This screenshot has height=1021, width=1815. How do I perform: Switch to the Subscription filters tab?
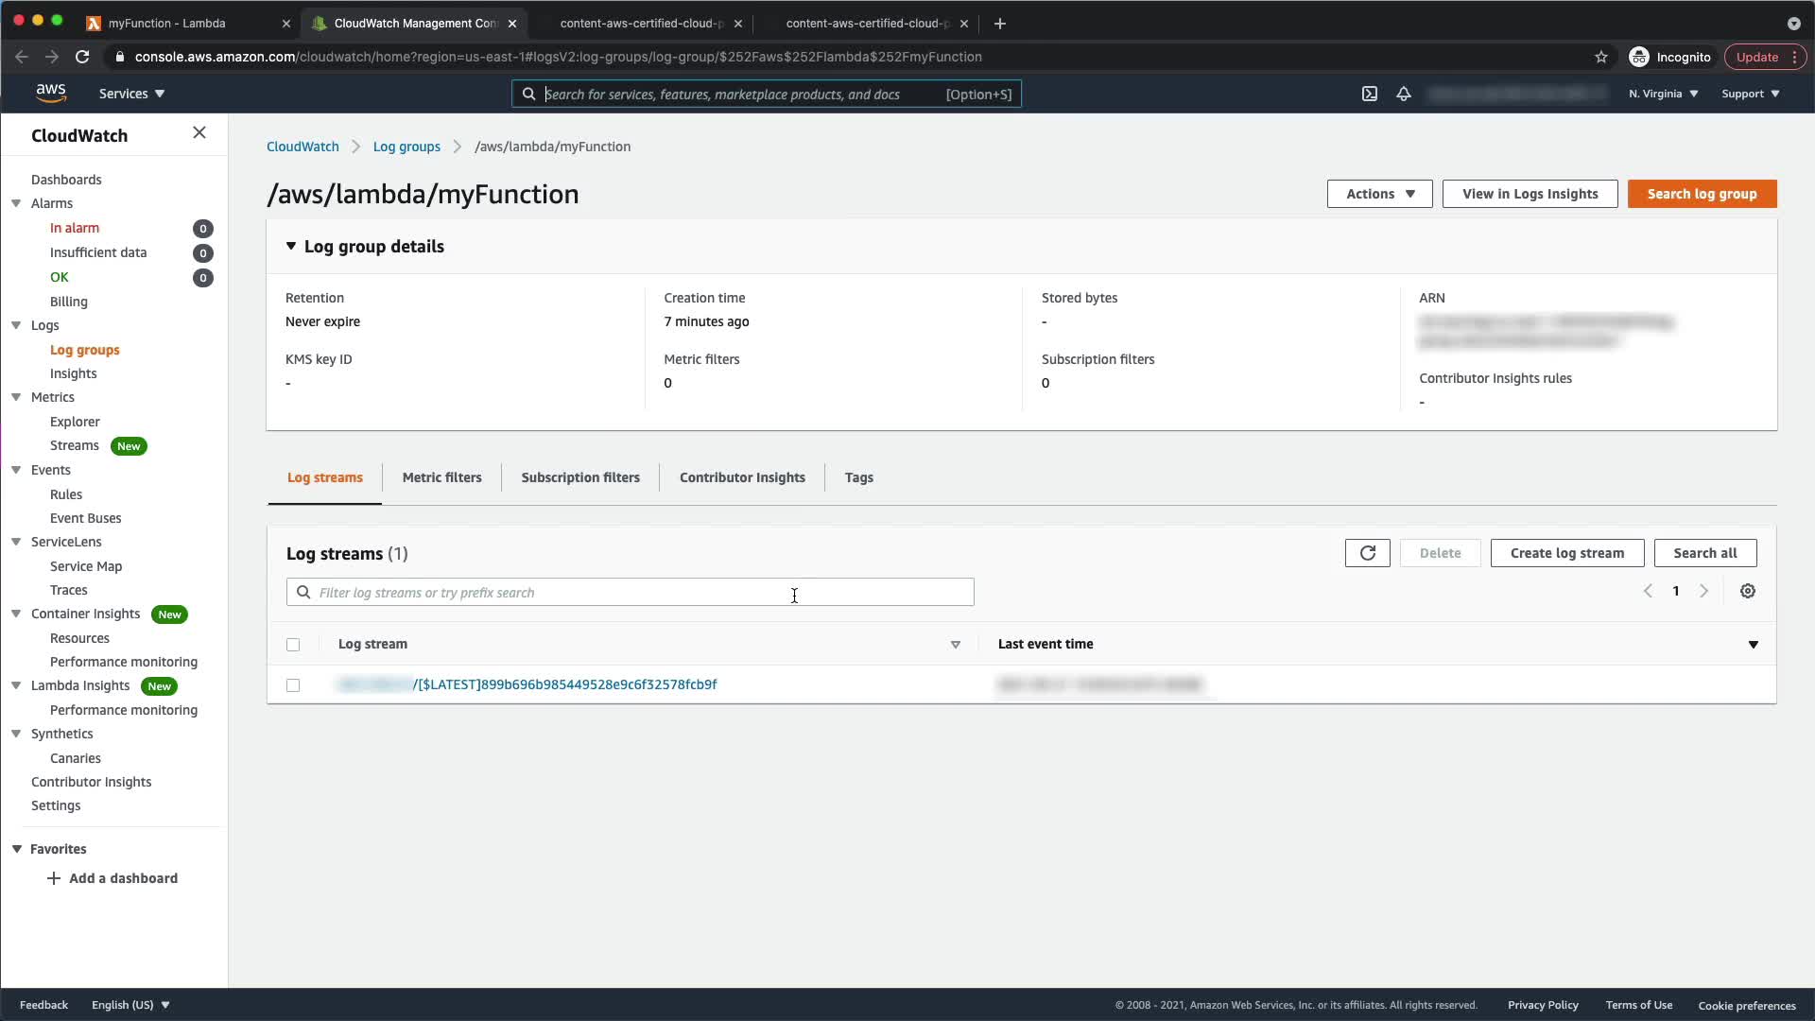coord(579,477)
